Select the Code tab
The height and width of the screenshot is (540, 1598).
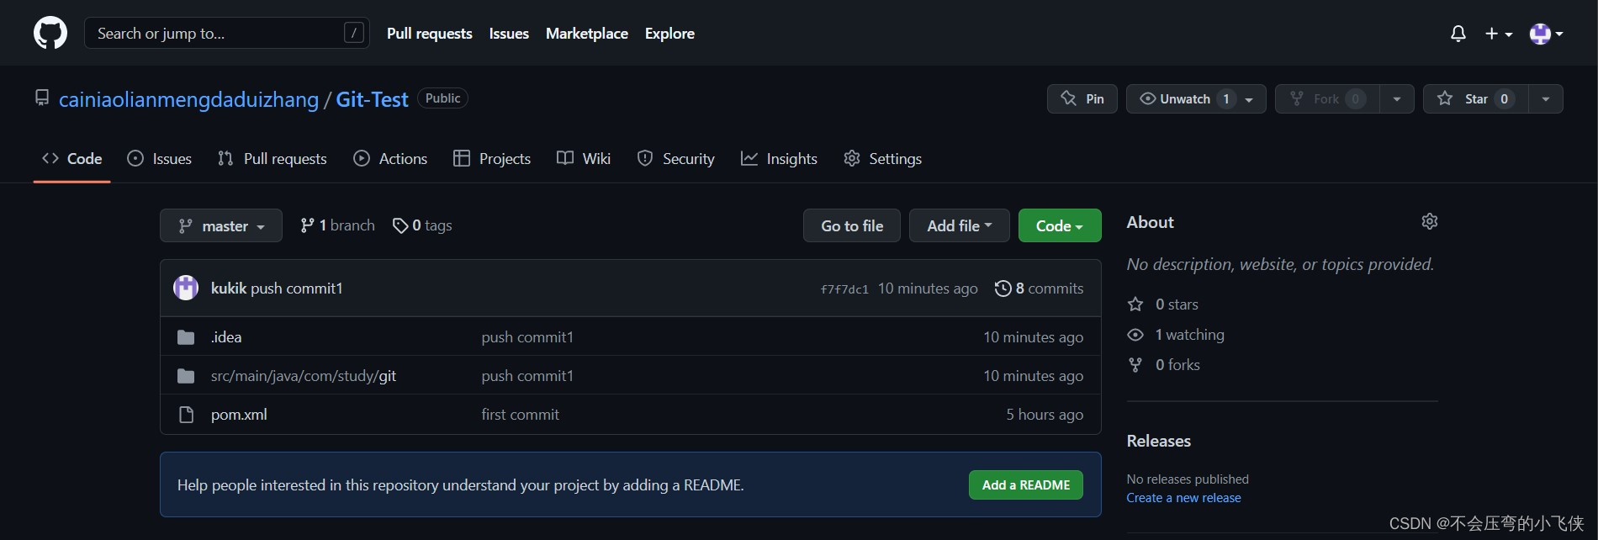click(x=72, y=158)
